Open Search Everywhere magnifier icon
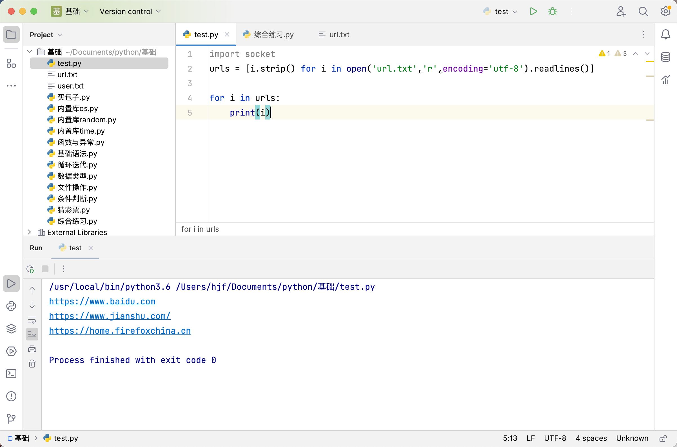The width and height of the screenshot is (677, 447). tap(643, 11)
